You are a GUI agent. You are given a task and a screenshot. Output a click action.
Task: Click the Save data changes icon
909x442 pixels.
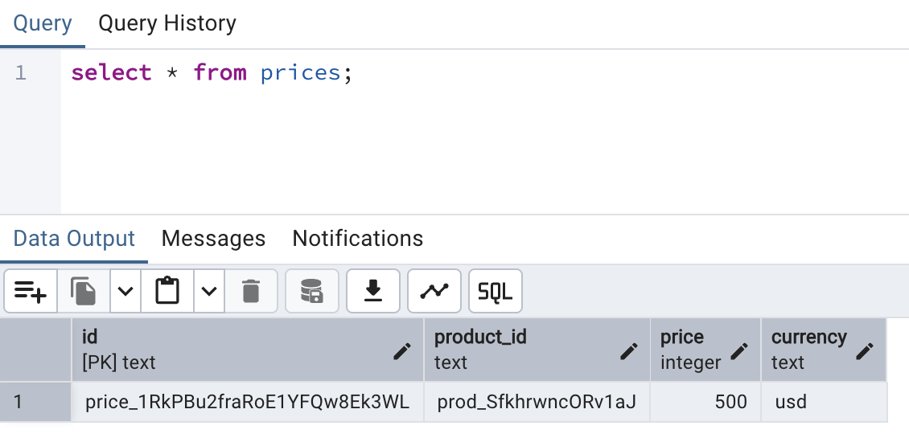point(312,291)
